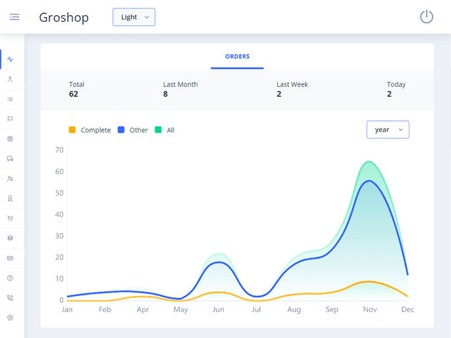Open the hamburger menu
The width and height of the screenshot is (451, 338).
point(14,17)
